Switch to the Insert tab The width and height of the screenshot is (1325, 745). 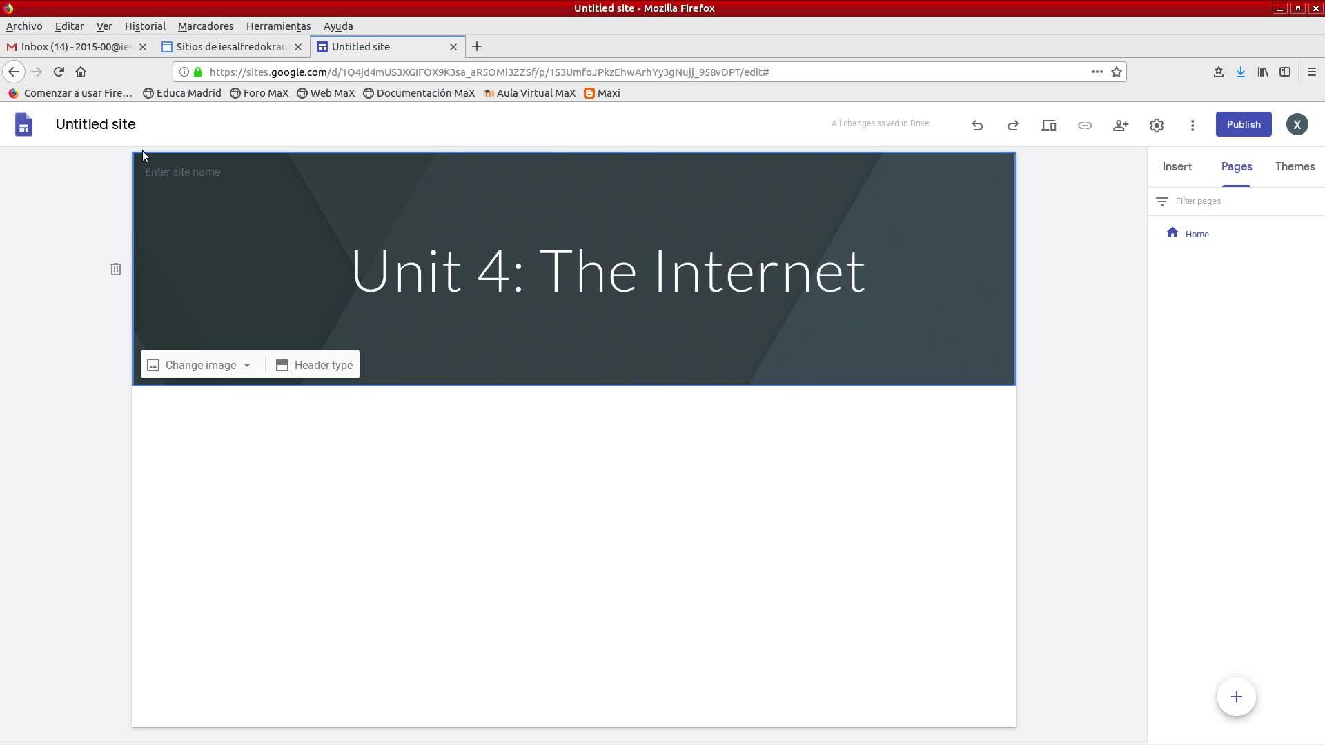coord(1177,166)
